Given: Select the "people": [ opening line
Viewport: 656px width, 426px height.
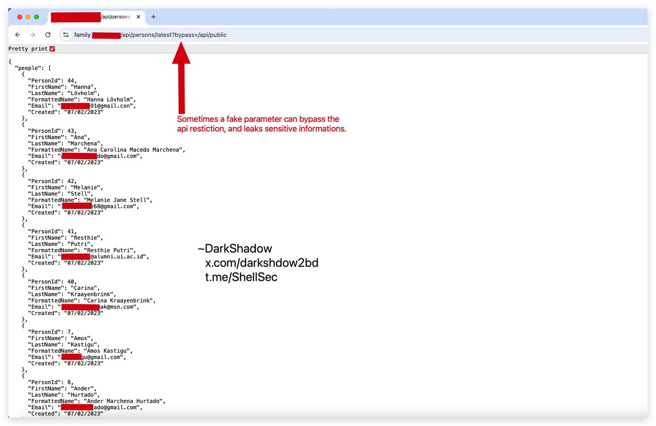Looking at the screenshot, I should (x=33, y=68).
